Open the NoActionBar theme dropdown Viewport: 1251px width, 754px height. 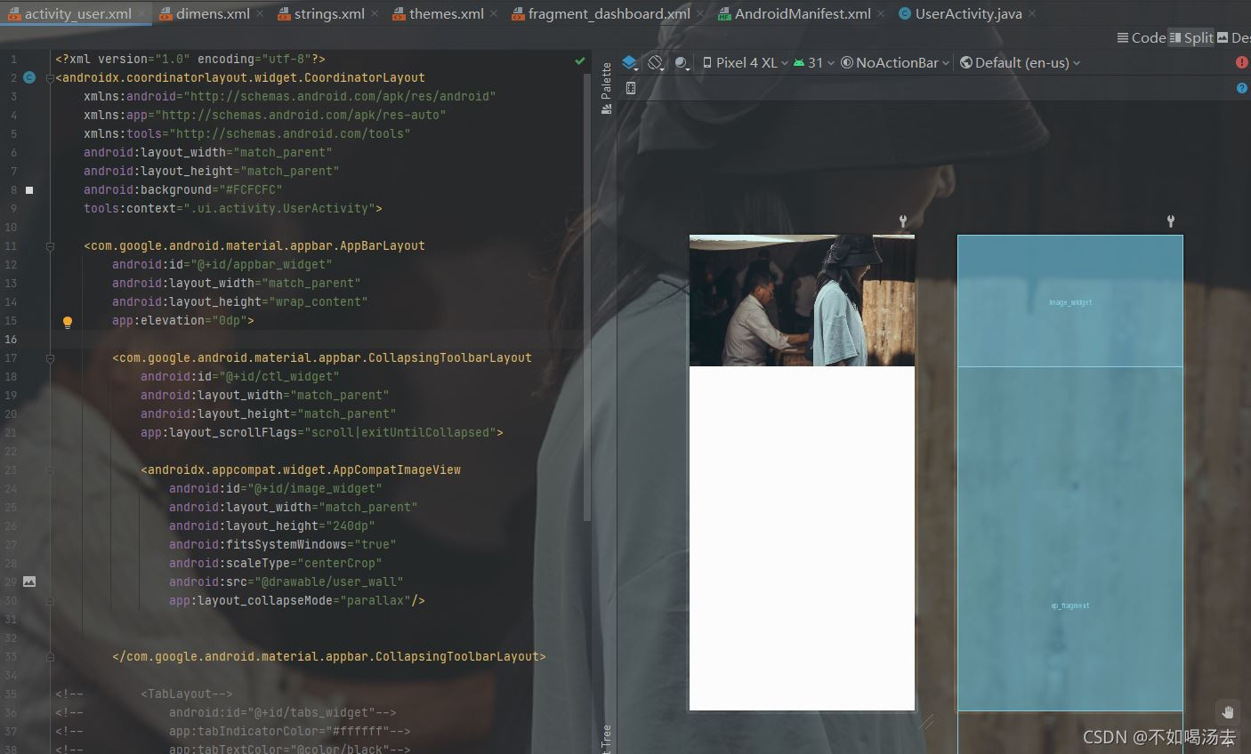(x=896, y=62)
